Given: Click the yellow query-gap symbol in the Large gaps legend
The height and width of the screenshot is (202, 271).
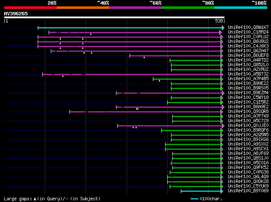Looking at the screenshot, I should [35, 199].
